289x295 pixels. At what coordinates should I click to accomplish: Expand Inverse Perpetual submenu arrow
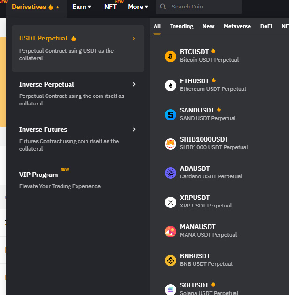coord(134,84)
